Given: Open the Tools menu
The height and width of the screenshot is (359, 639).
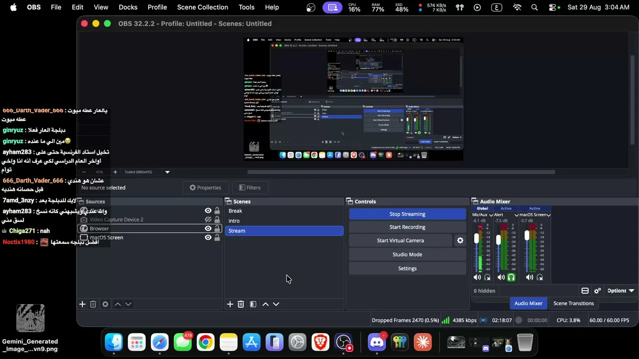Looking at the screenshot, I should (x=247, y=7).
